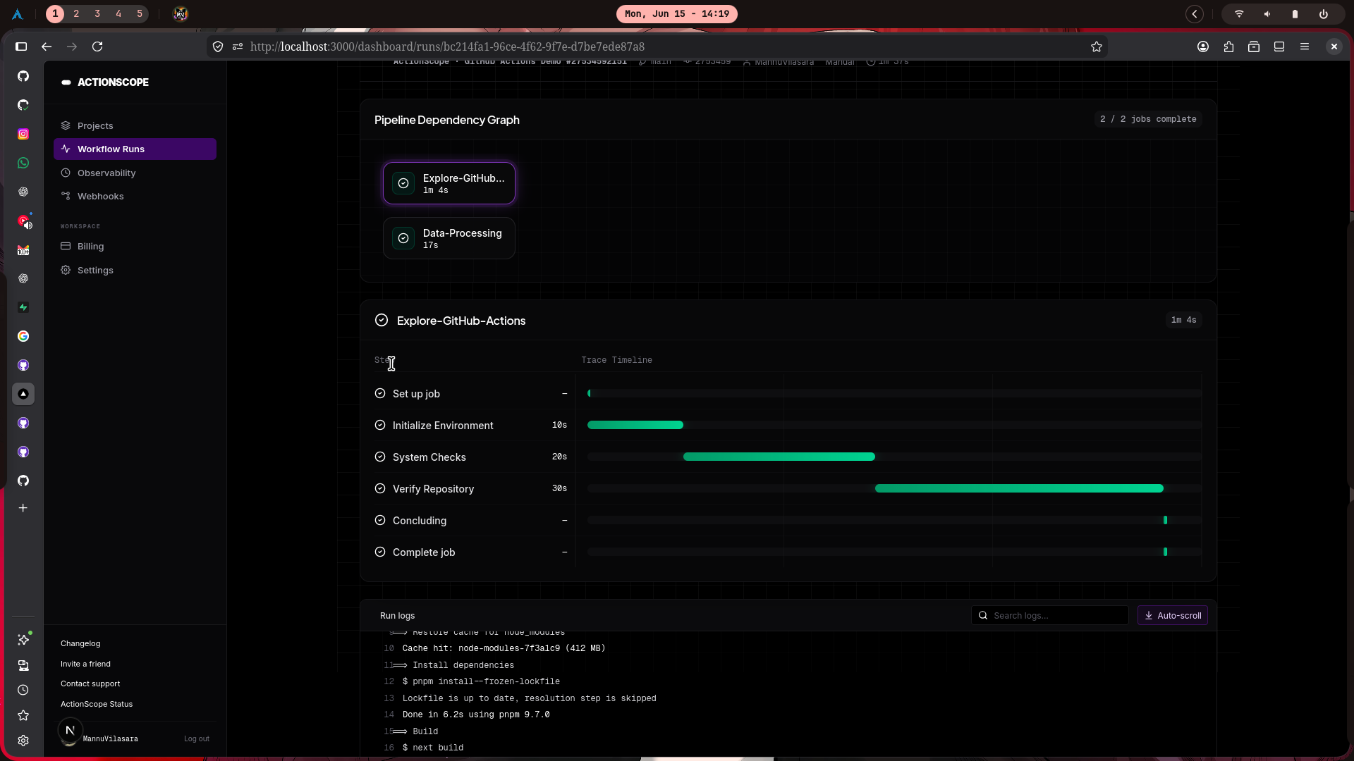Toggle Auto-scroll for run logs

click(1172, 615)
